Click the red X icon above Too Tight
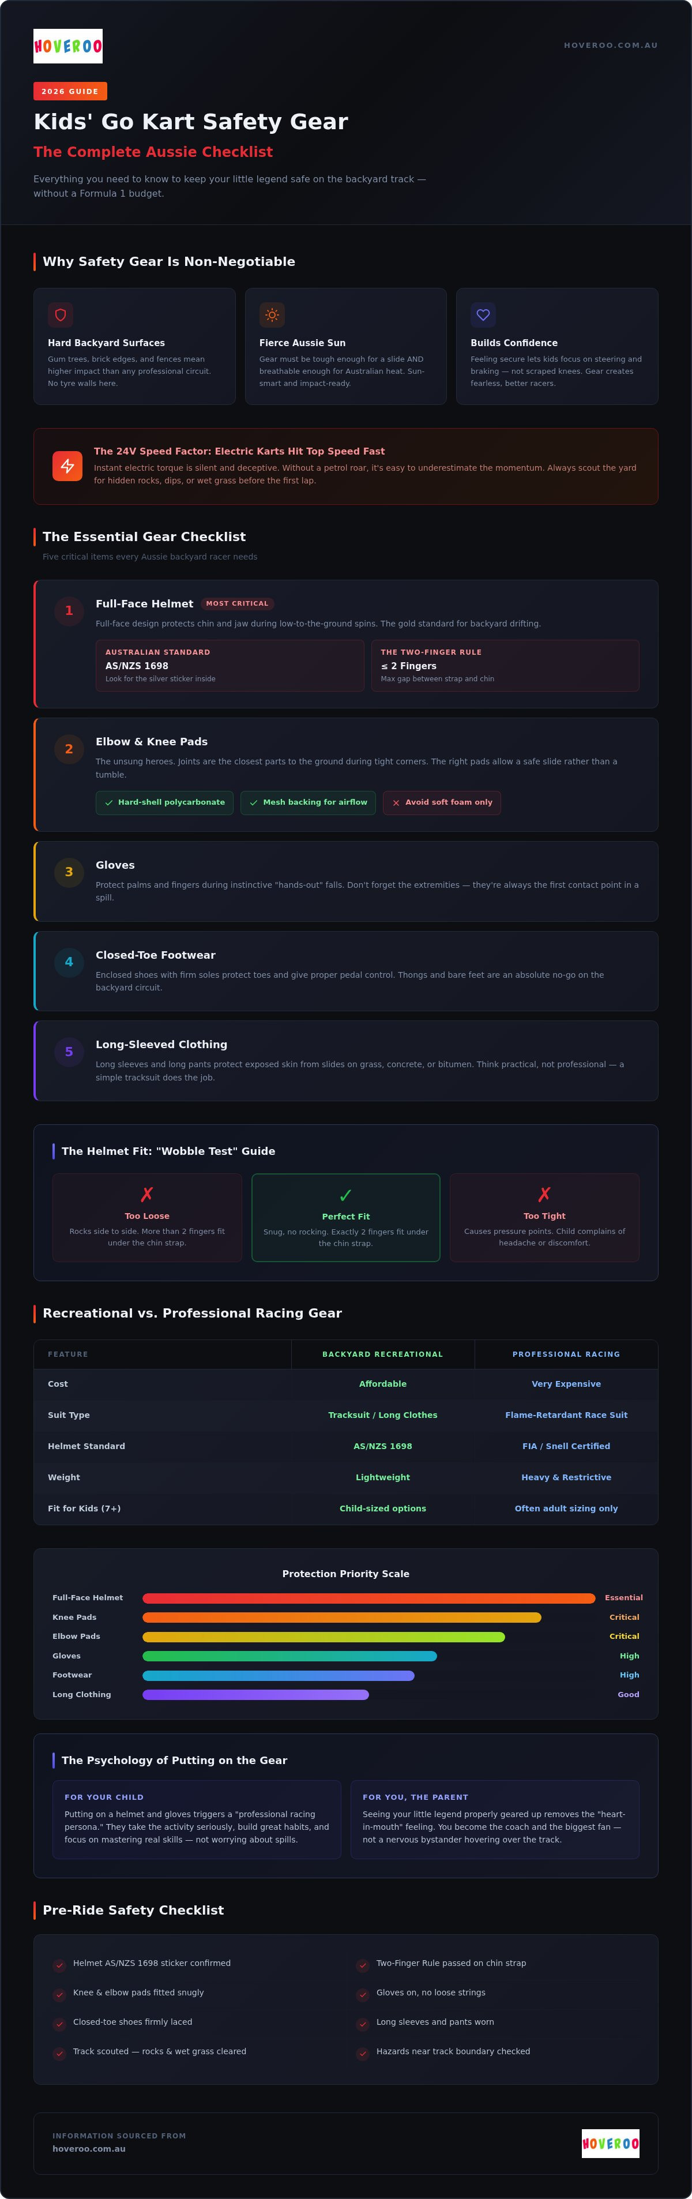This screenshot has width=692, height=2199. pos(544,1194)
